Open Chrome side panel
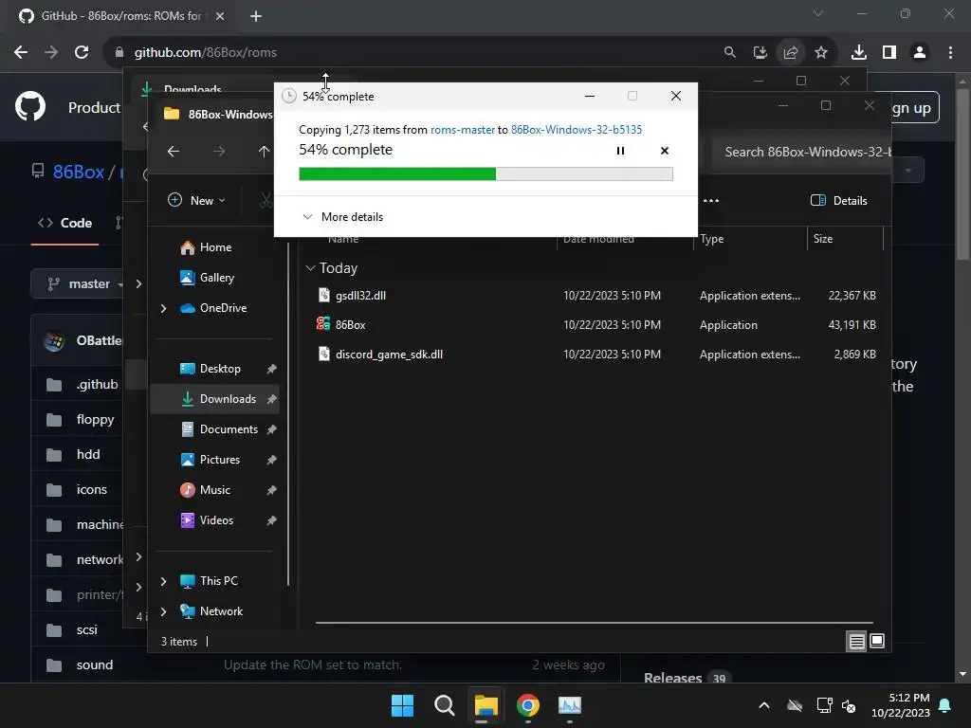Image resolution: width=971 pixels, height=728 pixels. click(889, 53)
